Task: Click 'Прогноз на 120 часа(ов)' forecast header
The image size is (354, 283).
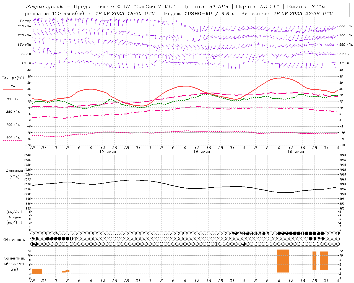Action: click(x=53, y=14)
